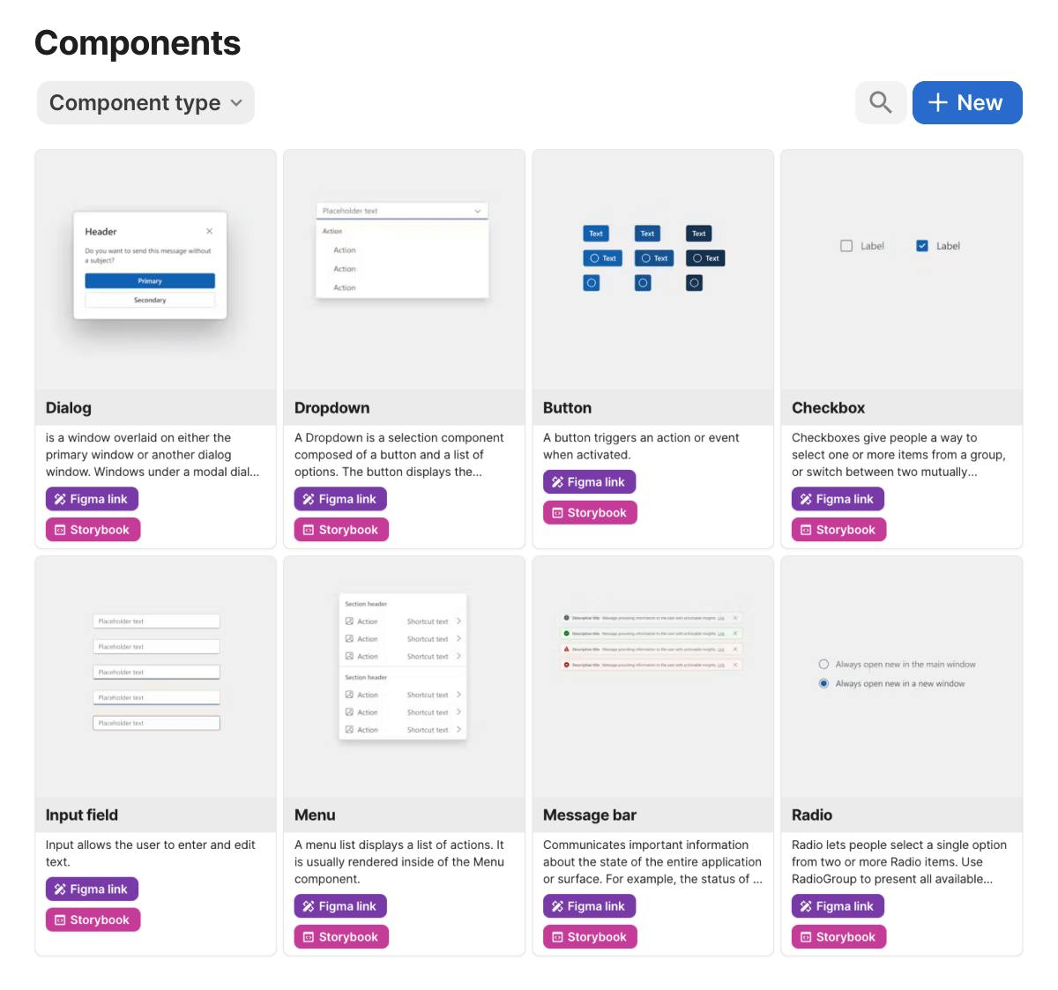Check the unchecked Label checkbox in preview
This screenshot has height=990, width=1058.
(846, 246)
